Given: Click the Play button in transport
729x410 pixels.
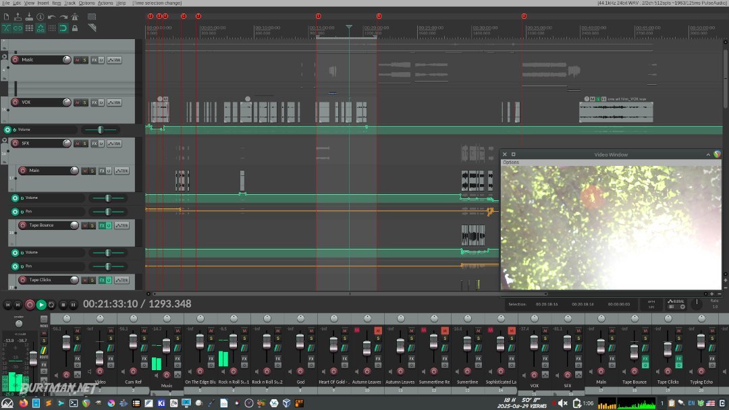Looking at the screenshot, I should (40, 305).
